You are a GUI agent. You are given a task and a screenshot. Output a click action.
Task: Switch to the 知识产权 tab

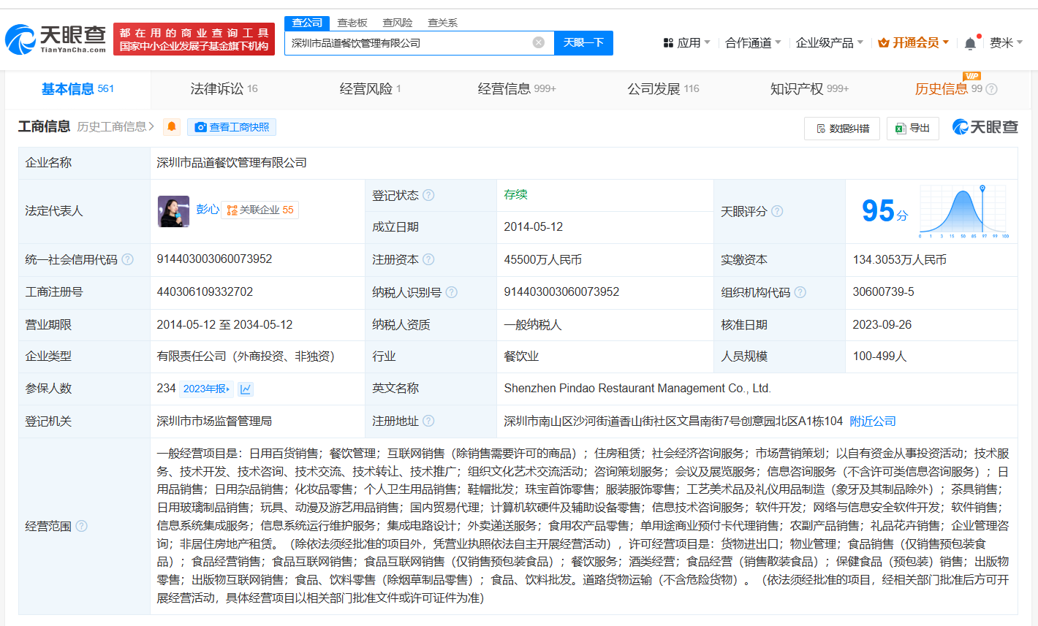[808, 89]
